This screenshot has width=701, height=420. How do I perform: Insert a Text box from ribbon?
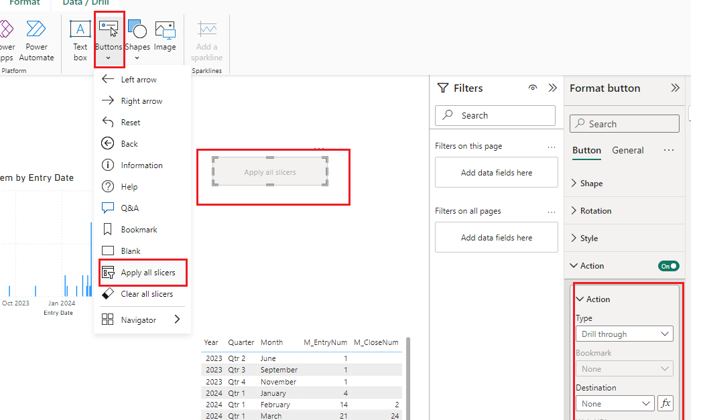(80, 41)
